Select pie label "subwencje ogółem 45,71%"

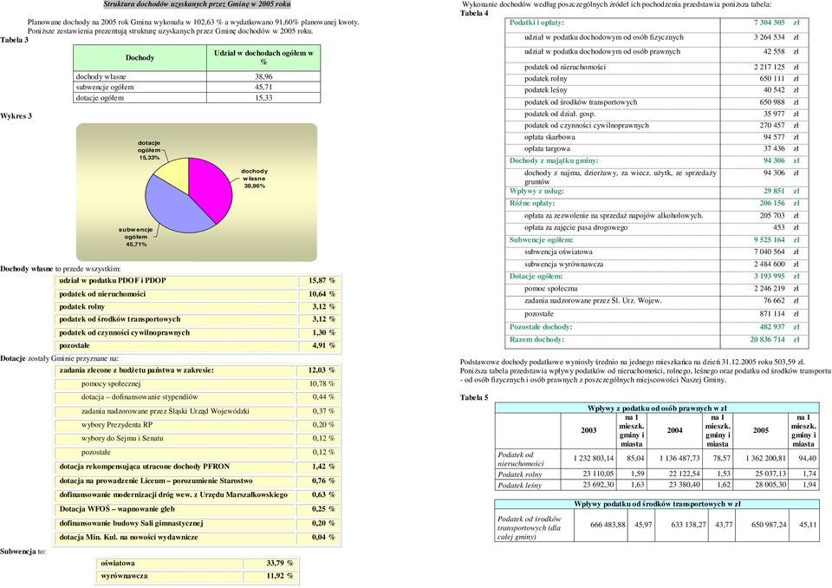point(136,237)
